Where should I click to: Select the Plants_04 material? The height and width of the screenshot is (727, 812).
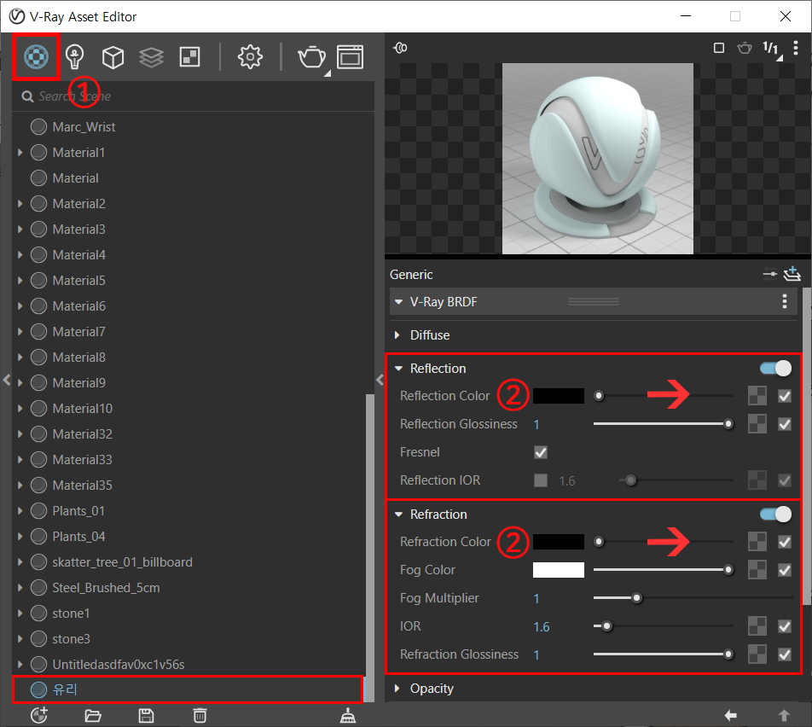(x=78, y=537)
